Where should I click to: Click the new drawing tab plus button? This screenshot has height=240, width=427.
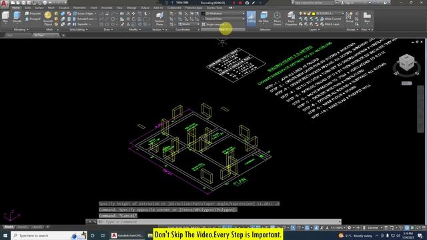[x=63, y=35]
